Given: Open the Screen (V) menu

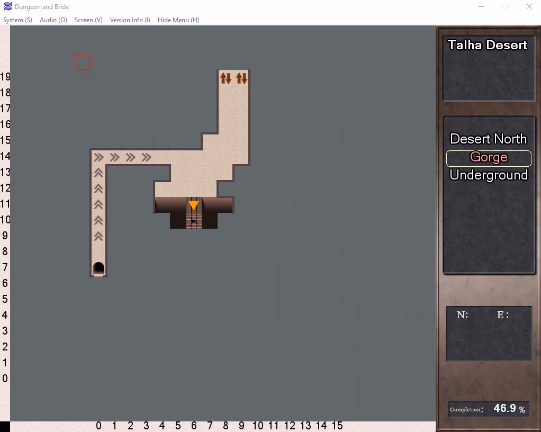Looking at the screenshot, I should [88, 20].
